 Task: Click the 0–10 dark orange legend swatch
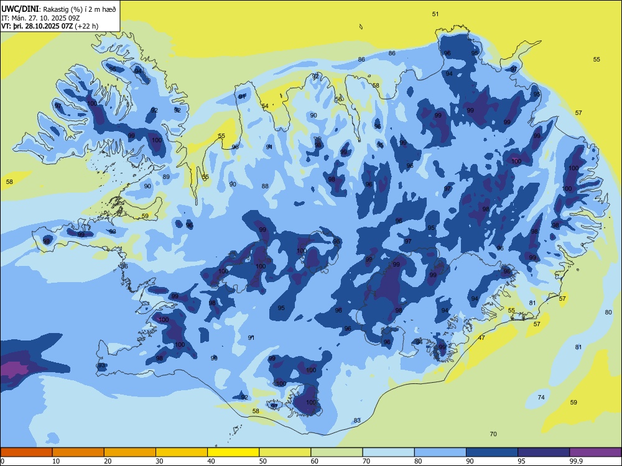(26, 452)
